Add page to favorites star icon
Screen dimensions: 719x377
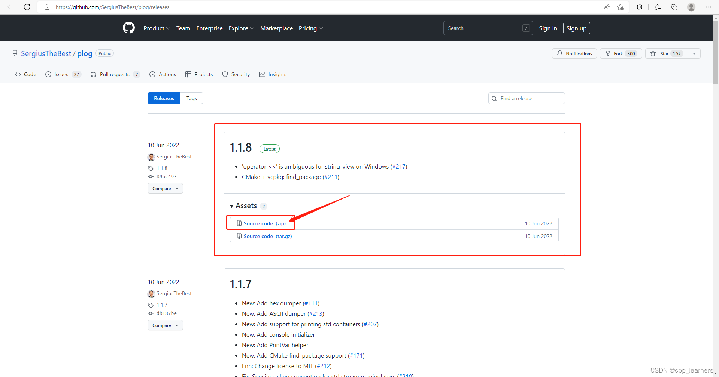pyautogui.click(x=621, y=7)
